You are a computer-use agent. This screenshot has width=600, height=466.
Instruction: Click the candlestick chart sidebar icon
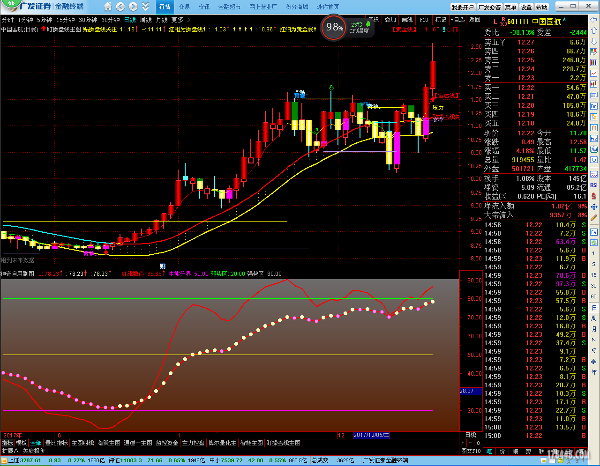click(x=594, y=84)
